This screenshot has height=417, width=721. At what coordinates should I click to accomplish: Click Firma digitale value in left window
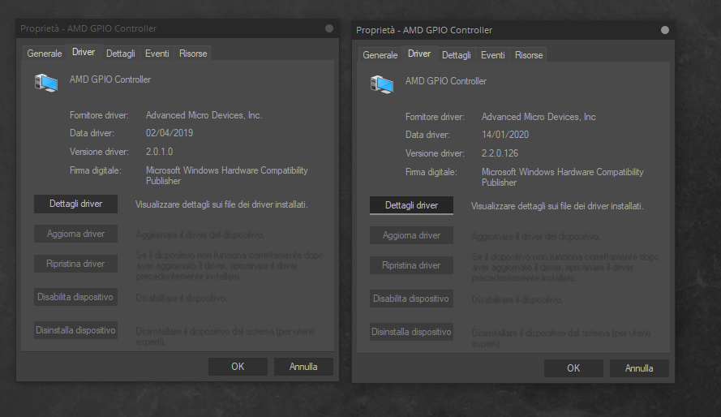227,175
